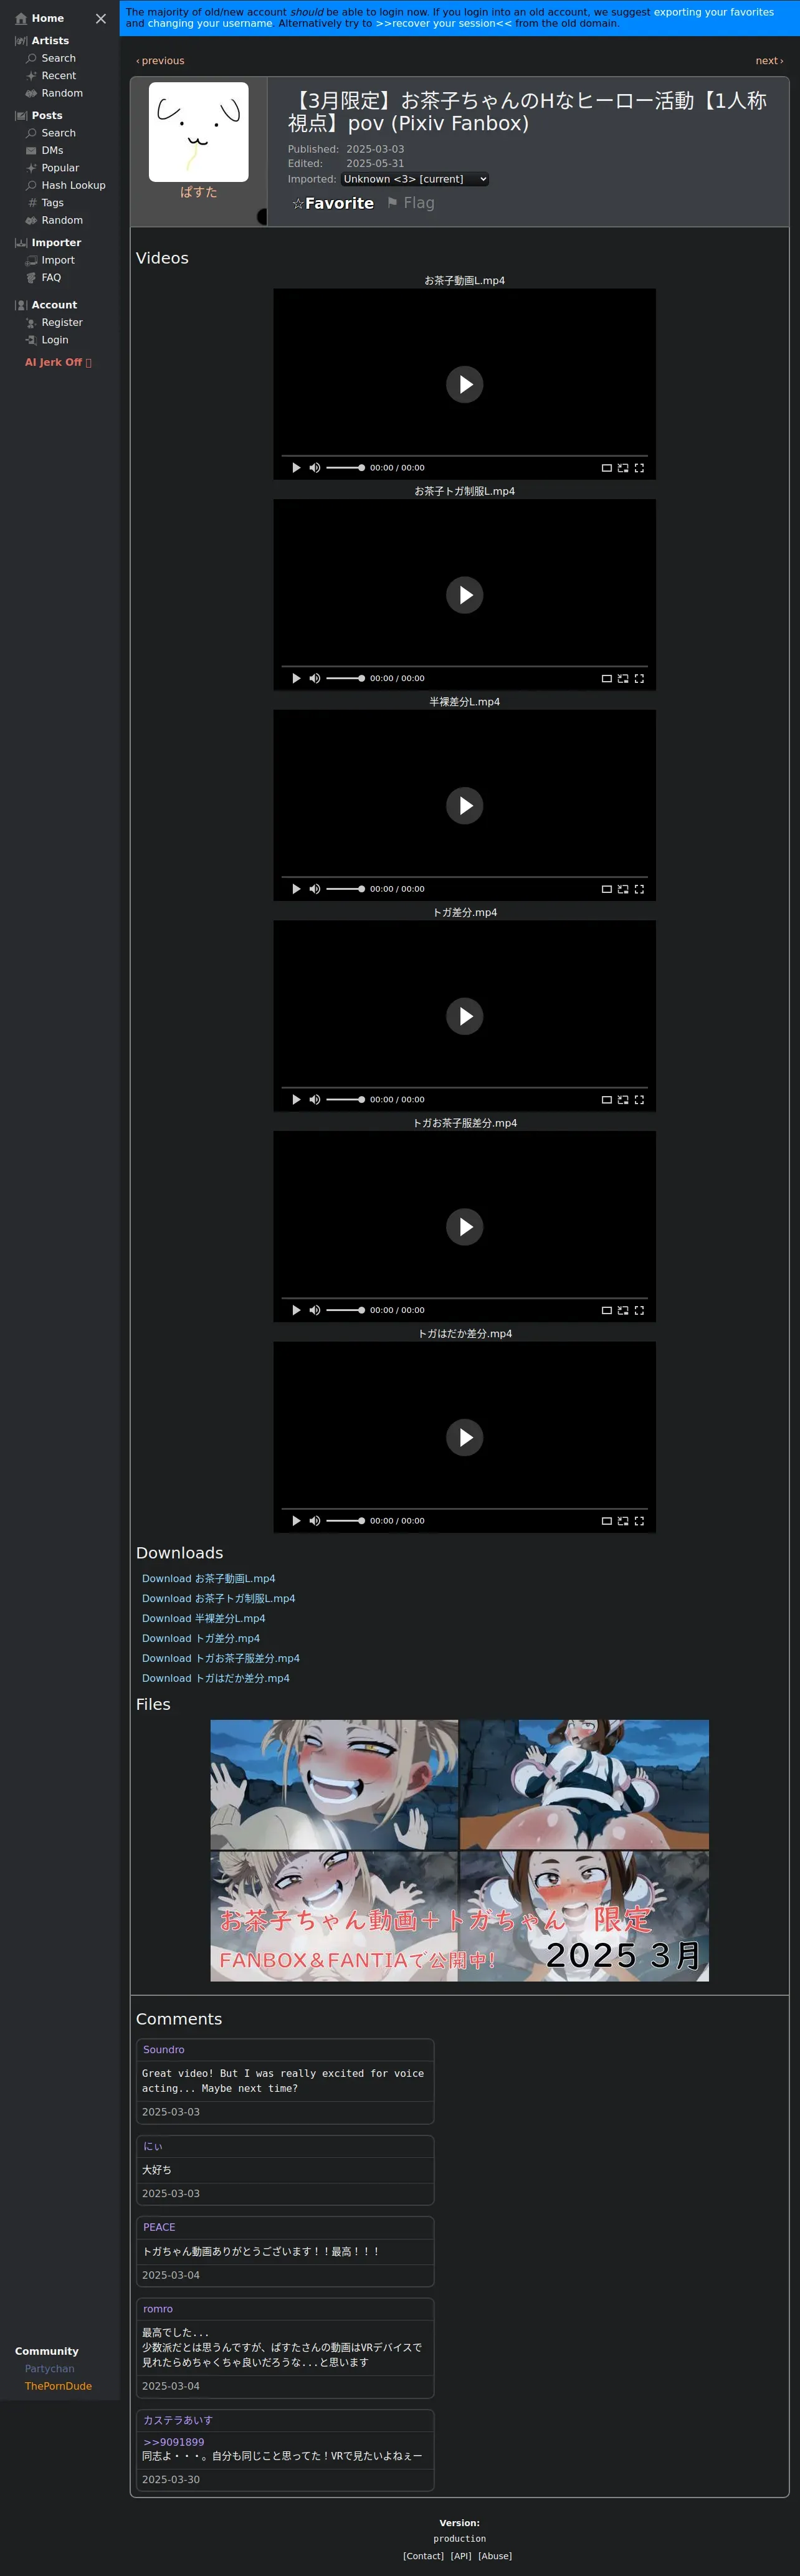Image resolution: width=800 pixels, height=2576 pixels.
Task: Enter fullscreen on the お茶子動画L.mp4 player
Action: (x=639, y=468)
